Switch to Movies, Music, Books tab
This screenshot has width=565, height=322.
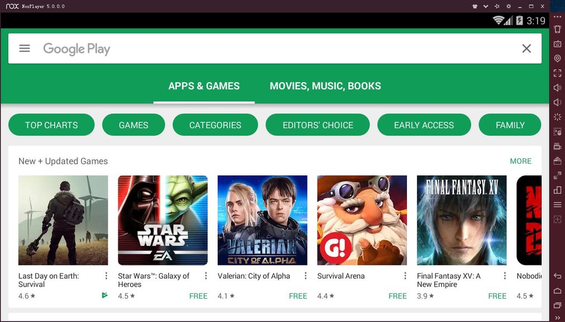pos(325,86)
